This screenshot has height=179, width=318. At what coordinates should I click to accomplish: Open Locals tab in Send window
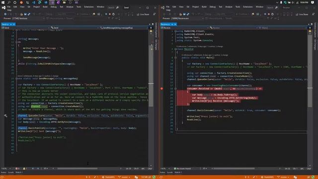click(11, 173)
